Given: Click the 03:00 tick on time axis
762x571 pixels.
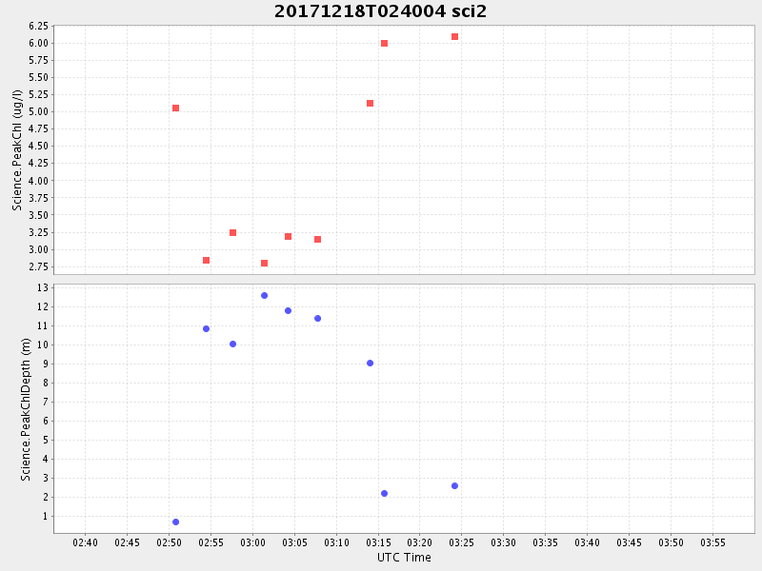Looking at the screenshot, I should click(x=252, y=542).
